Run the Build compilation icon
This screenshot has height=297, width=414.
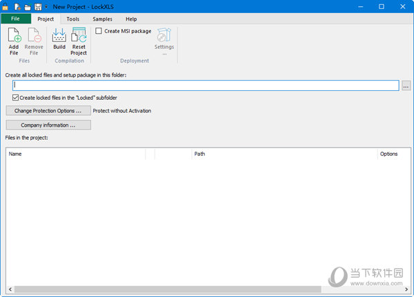59,35
